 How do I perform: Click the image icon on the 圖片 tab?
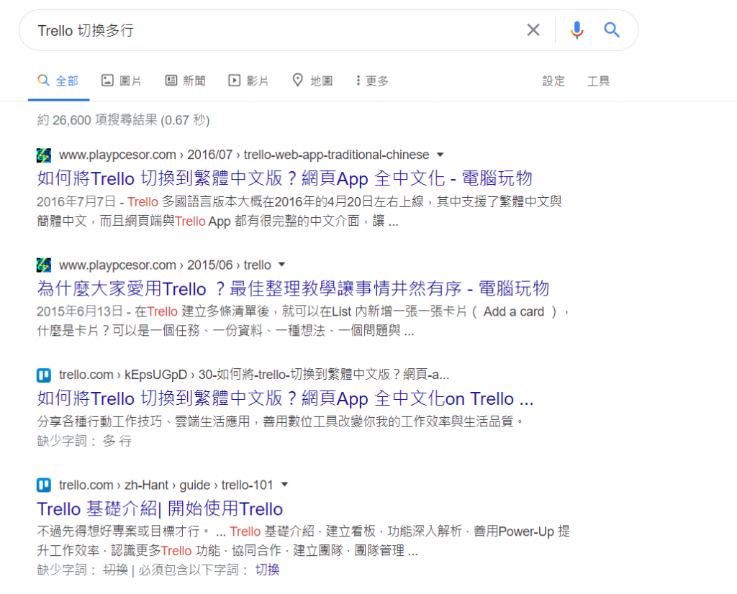(107, 81)
